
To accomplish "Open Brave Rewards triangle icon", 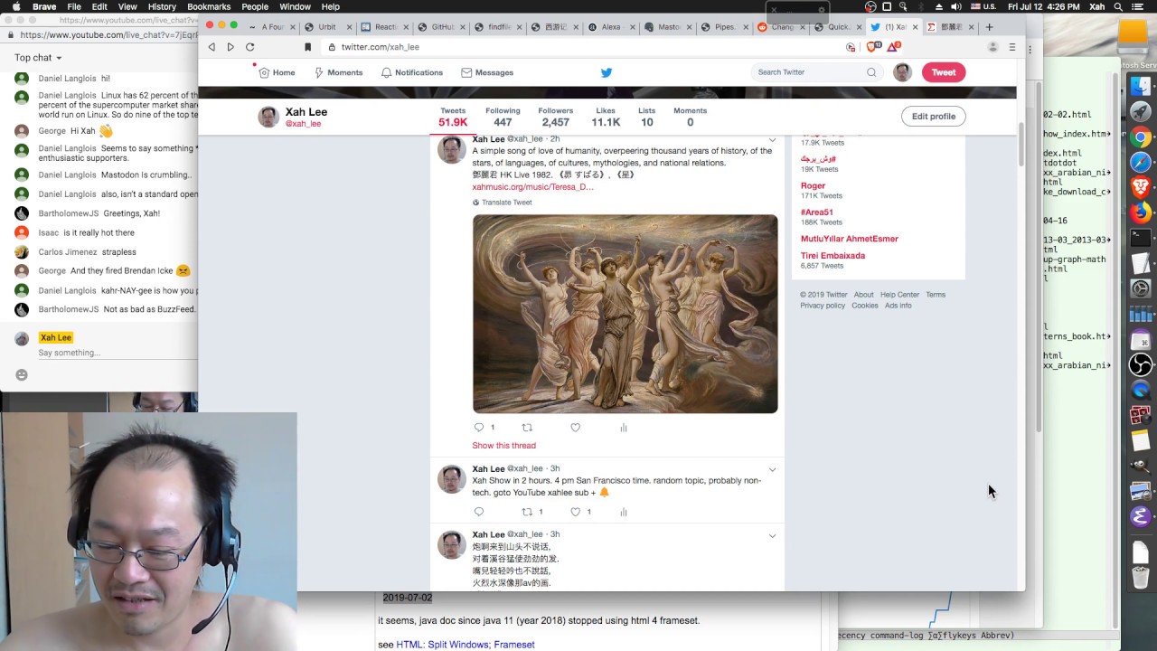I will click(894, 47).
